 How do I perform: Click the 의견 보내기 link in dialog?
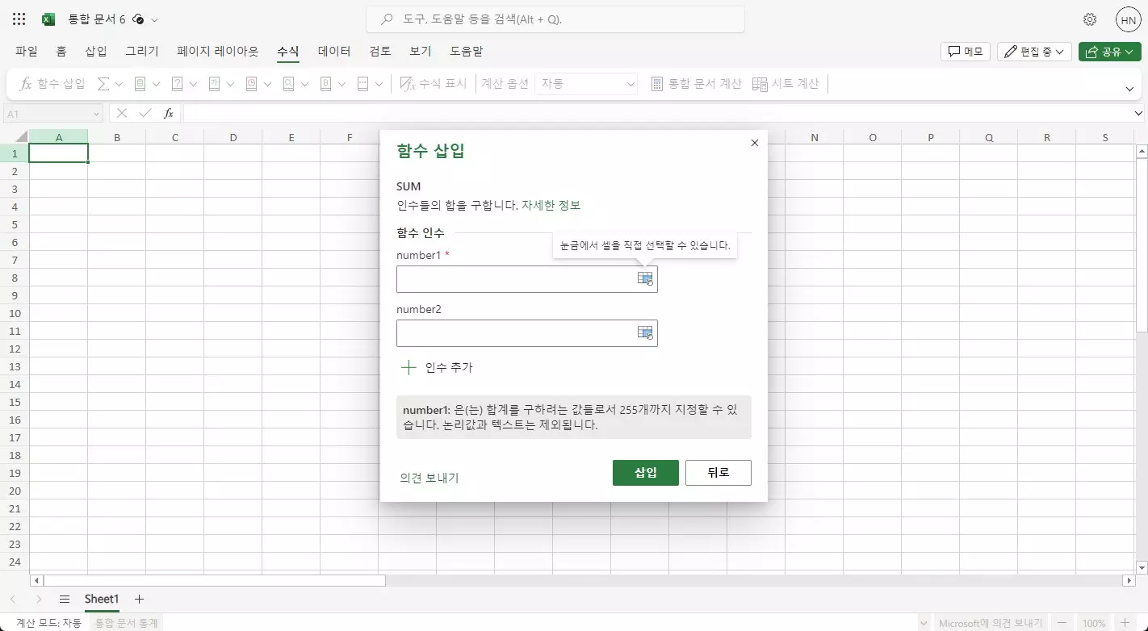(x=429, y=478)
